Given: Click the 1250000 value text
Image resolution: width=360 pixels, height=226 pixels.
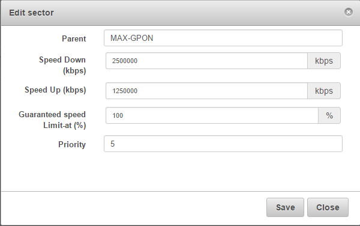Looking at the screenshot, I should tap(125, 91).
